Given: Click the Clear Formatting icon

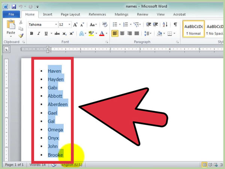Looking at the screenshot, I should pyautogui.click(x=105, y=24).
